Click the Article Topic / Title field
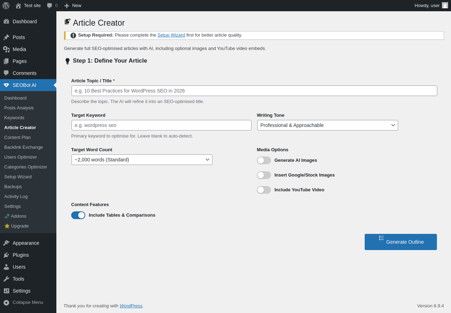The width and height of the screenshot is (451, 313). [254, 91]
